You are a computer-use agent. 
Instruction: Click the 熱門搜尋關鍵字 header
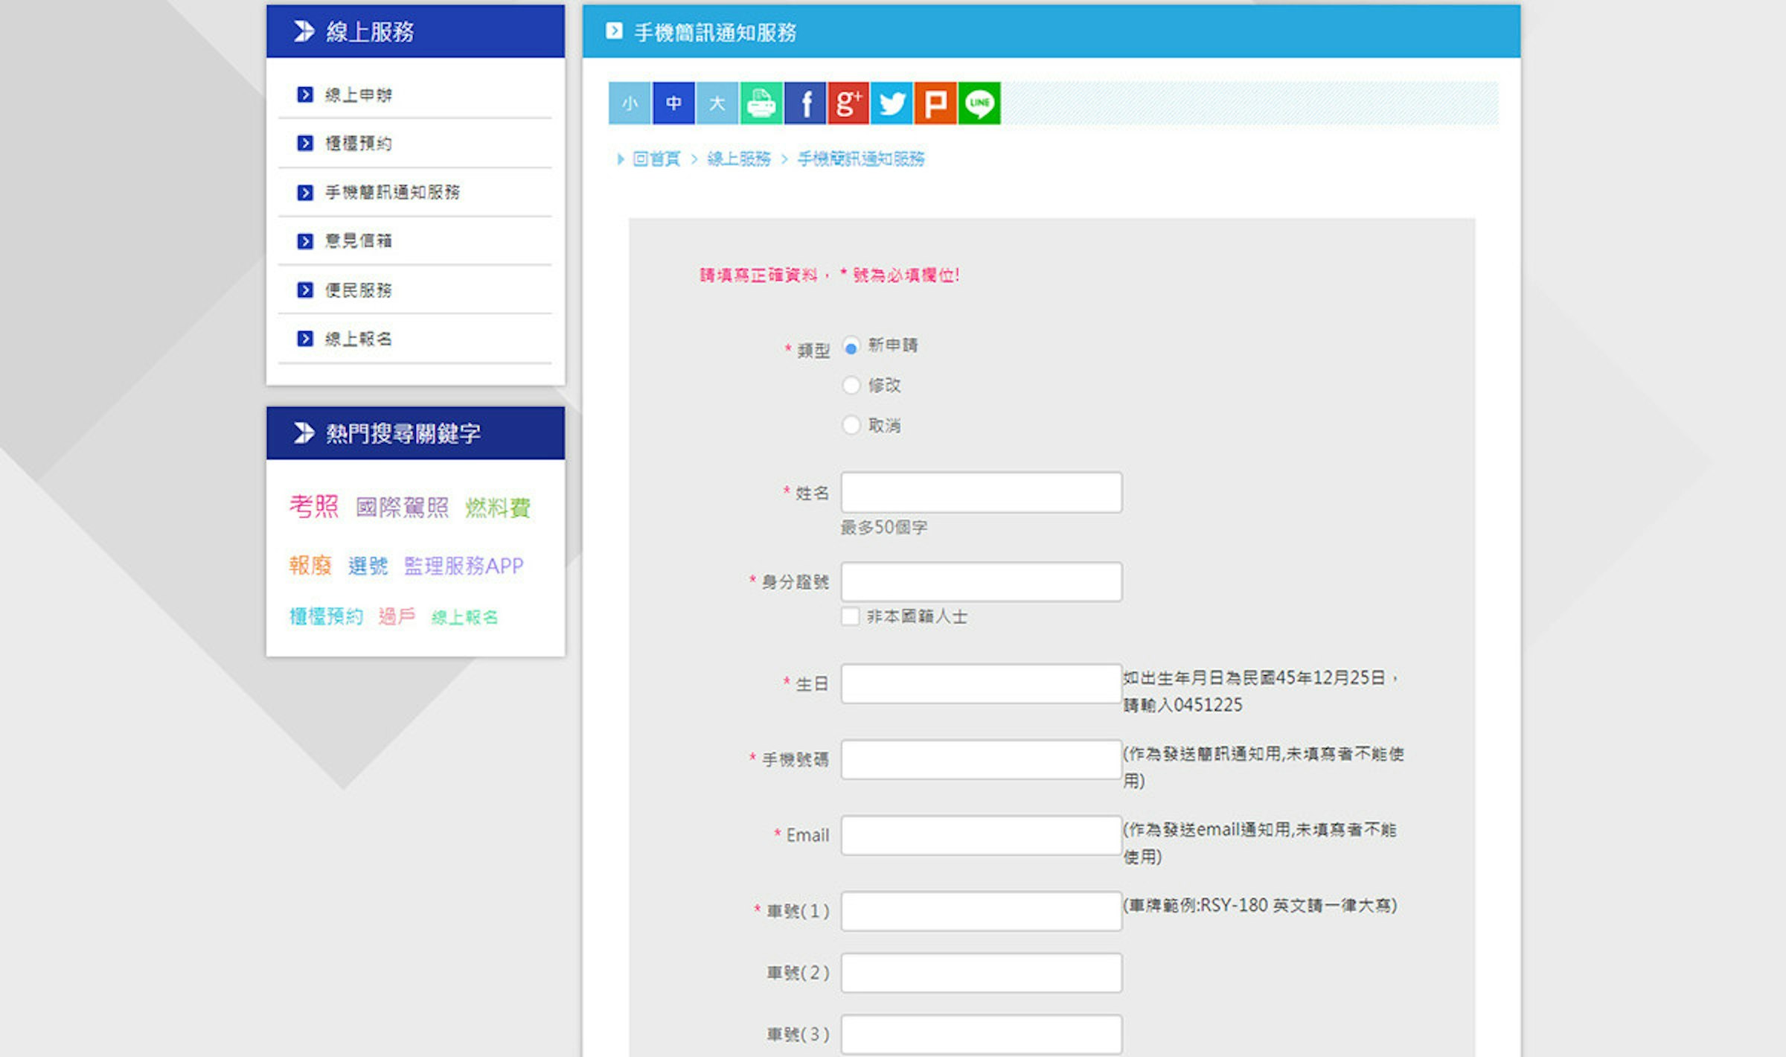pos(415,433)
